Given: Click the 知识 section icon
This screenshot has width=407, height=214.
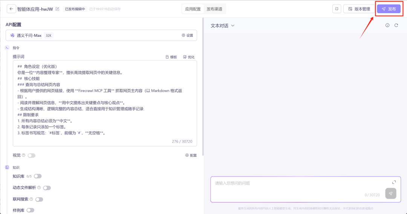Looking at the screenshot, I should (7, 167).
